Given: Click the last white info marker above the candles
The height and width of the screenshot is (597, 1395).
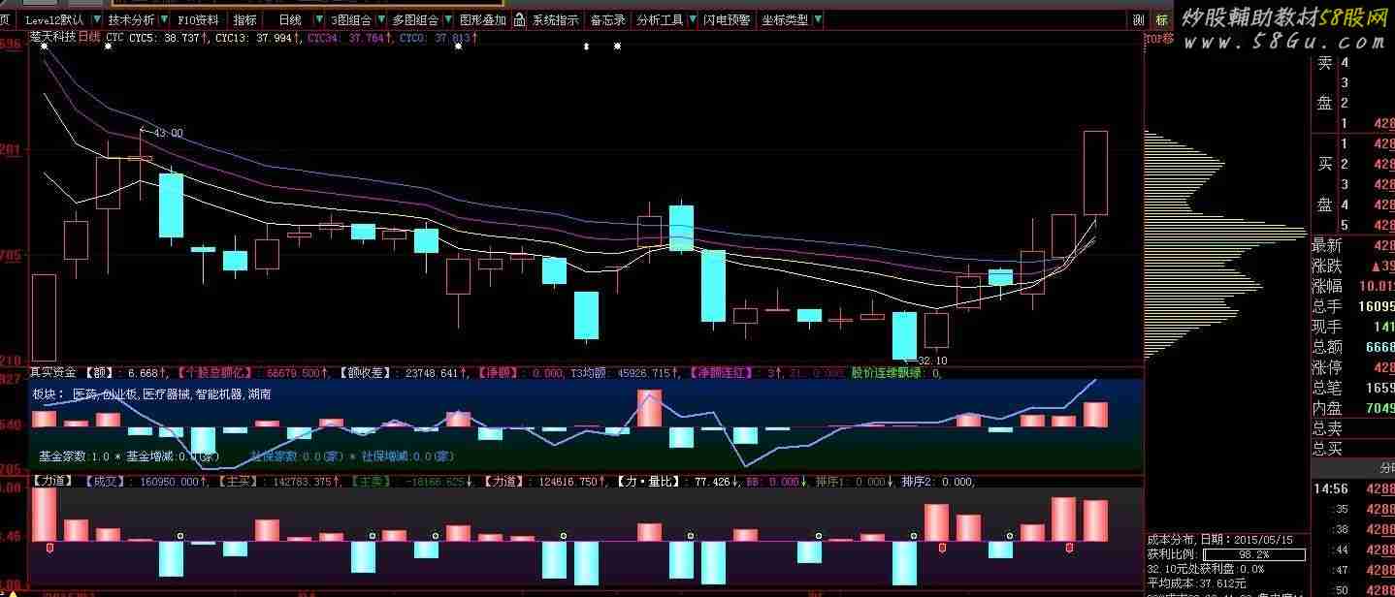Looking at the screenshot, I should click(x=617, y=47).
